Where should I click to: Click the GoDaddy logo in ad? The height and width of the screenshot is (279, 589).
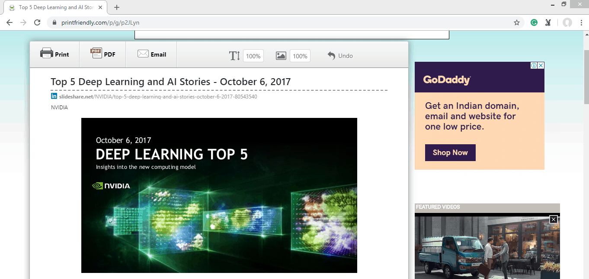[x=447, y=80]
